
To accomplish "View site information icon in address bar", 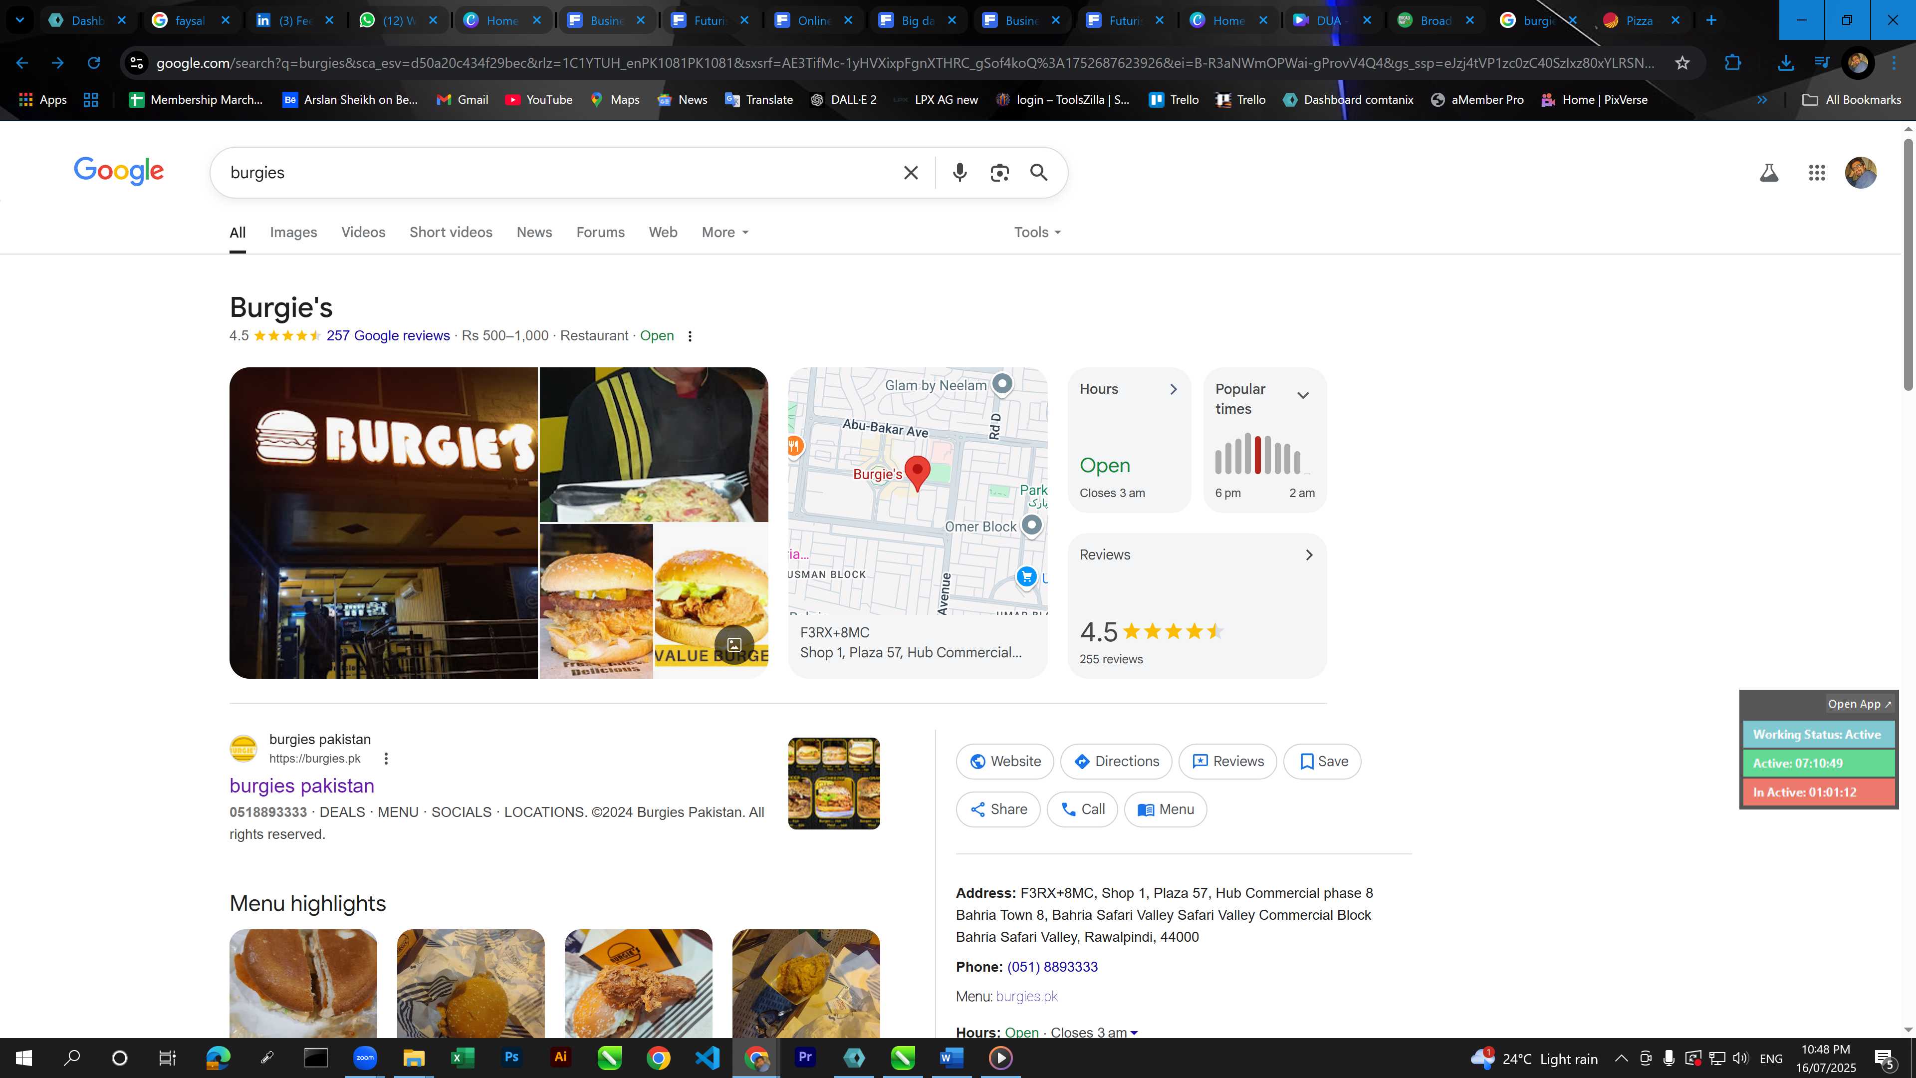I will 137,63.
